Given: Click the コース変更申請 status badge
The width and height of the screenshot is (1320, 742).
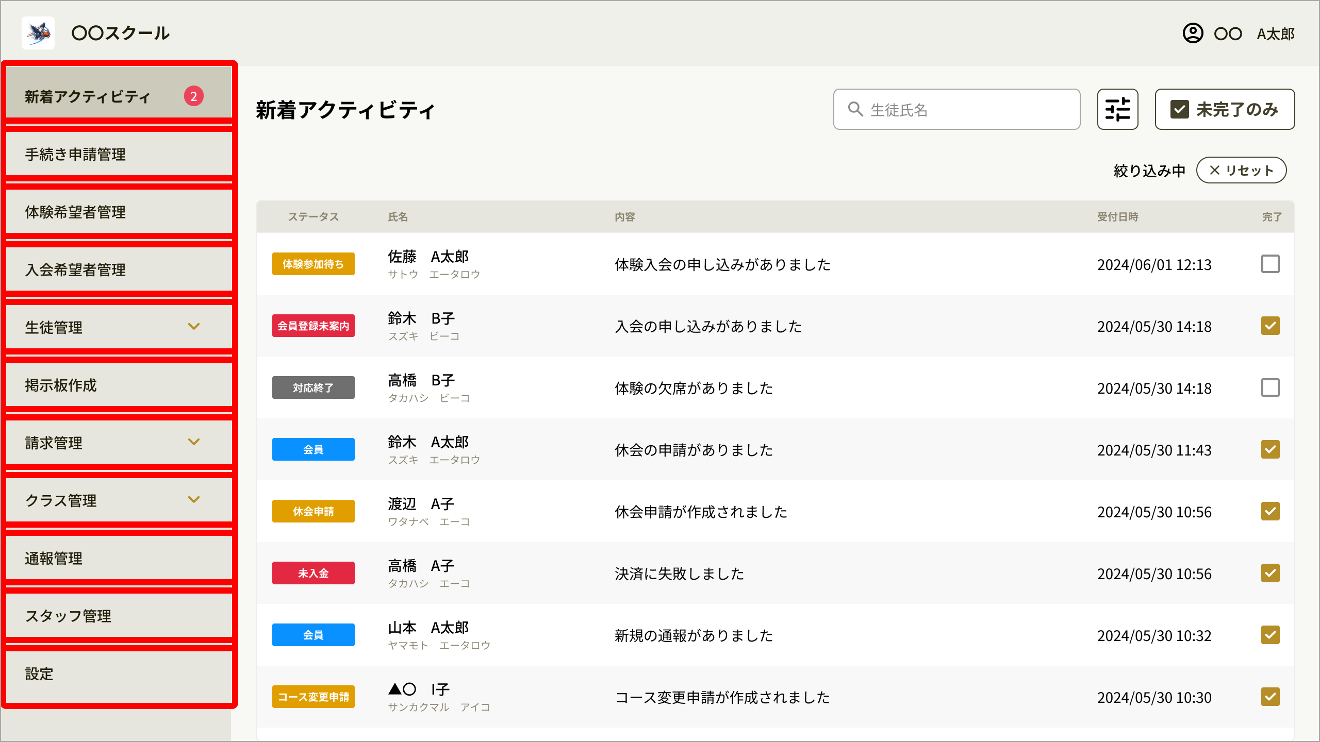Looking at the screenshot, I should point(313,697).
